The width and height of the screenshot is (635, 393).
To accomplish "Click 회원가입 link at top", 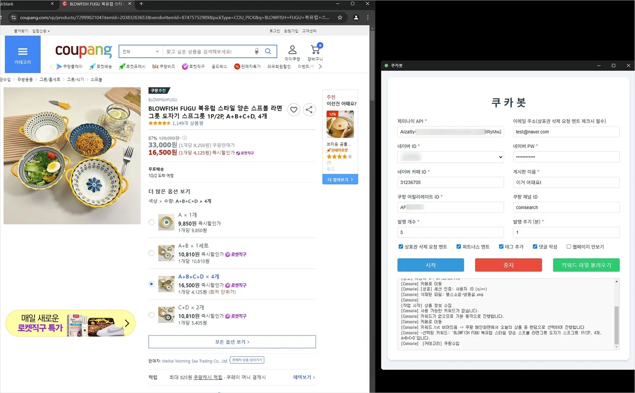I will (x=291, y=31).
